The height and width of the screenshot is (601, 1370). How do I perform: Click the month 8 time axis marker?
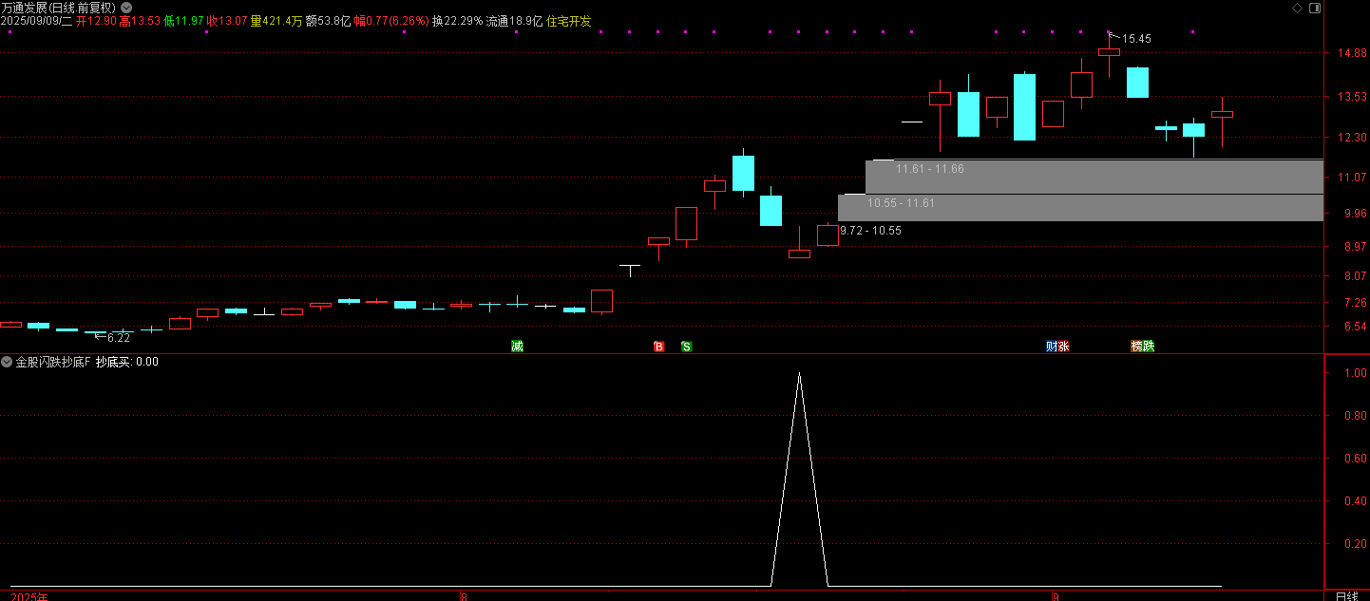coord(464,596)
